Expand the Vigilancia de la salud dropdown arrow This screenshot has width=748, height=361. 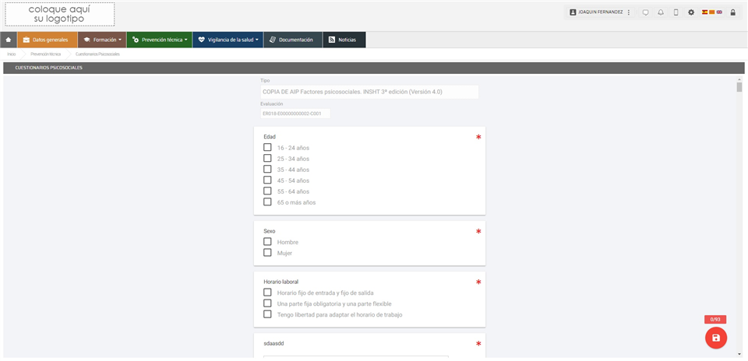click(256, 40)
